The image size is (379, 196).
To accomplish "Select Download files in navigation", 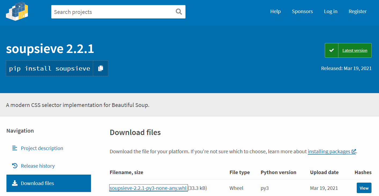I will (37, 183).
